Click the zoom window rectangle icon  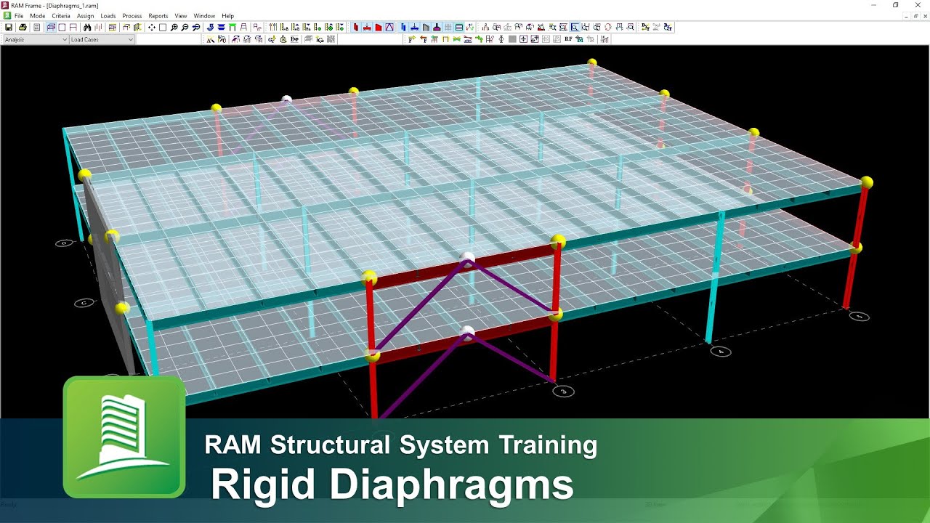pyautogui.click(x=163, y=28)
